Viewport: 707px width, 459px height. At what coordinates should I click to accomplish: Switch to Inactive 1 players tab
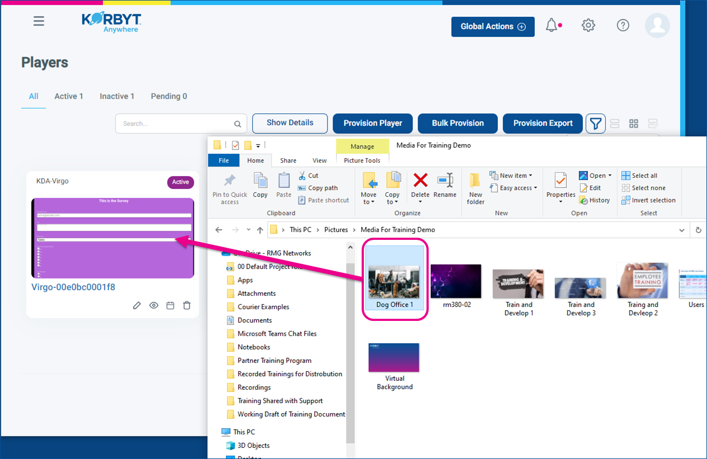[117, 96]
